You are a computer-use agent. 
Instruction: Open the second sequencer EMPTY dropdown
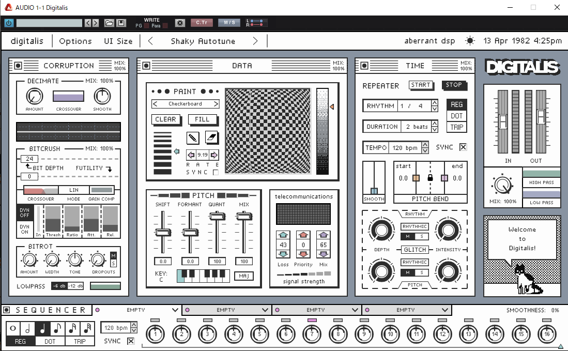point(265,310)
